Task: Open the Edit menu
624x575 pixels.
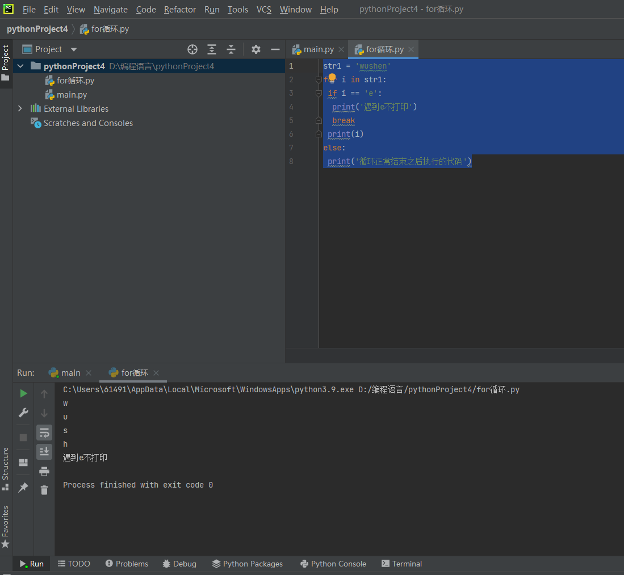Action: [x=51, y=10]
